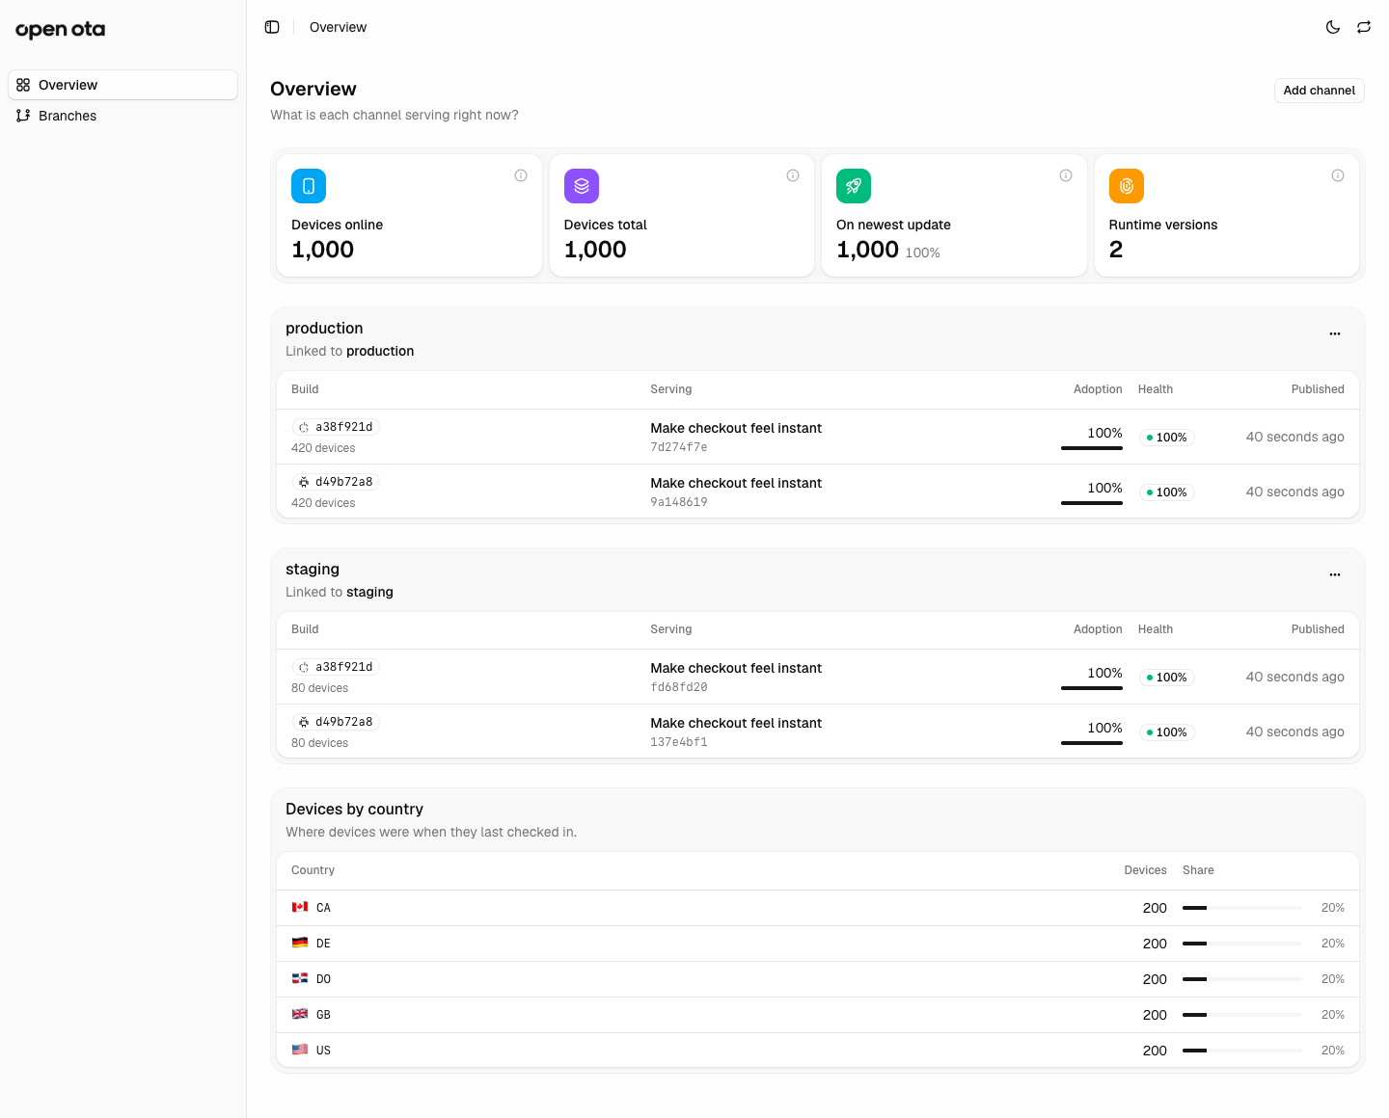Click adoption progress bar in 137e4bf1 row
1389x1118 pixels.
1092,743
